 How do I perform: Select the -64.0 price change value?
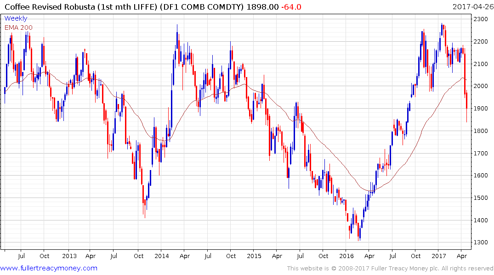(x=291, y=7)
